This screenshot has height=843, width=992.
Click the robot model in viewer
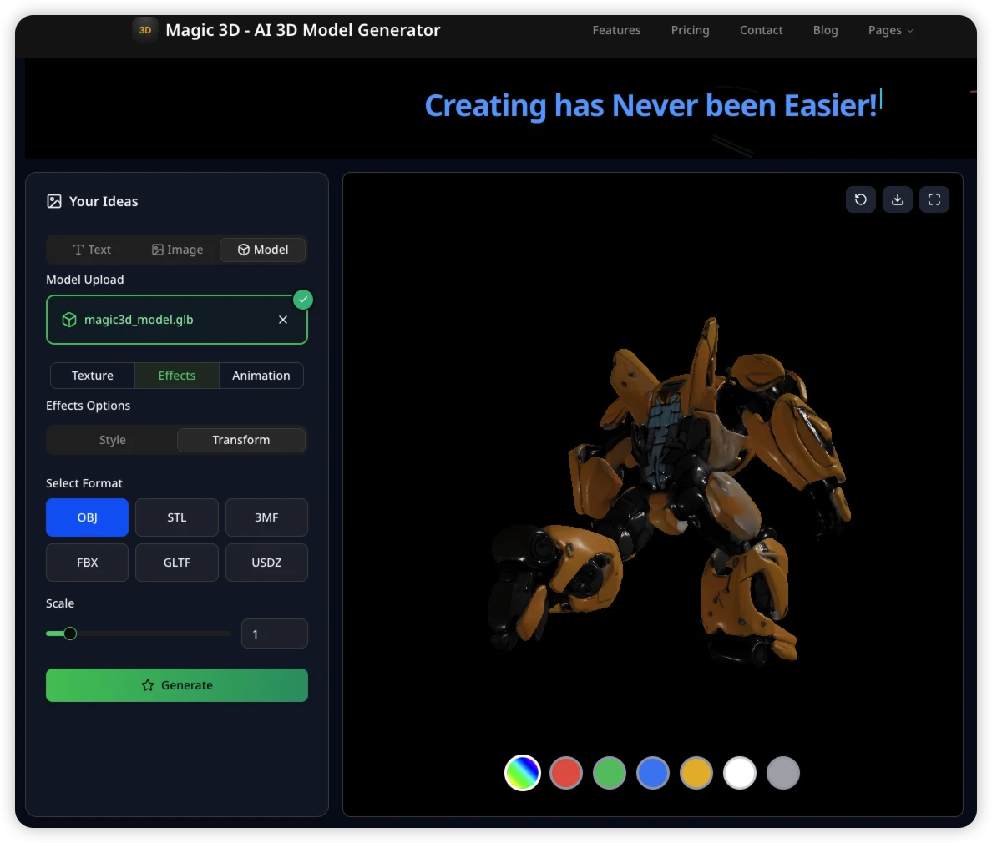[671, 493]
